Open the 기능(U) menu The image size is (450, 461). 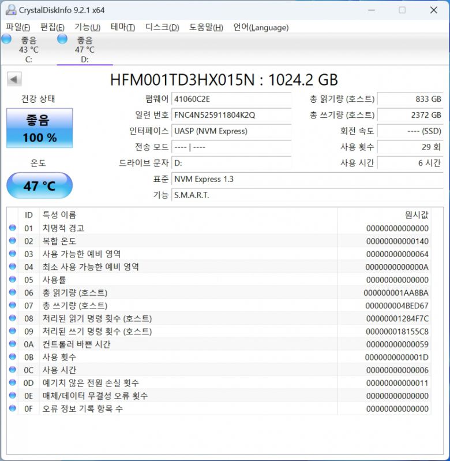87,27
